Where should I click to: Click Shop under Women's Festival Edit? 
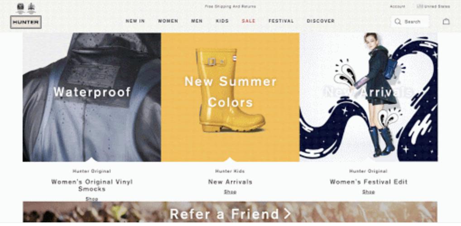[x=368, y=192]
